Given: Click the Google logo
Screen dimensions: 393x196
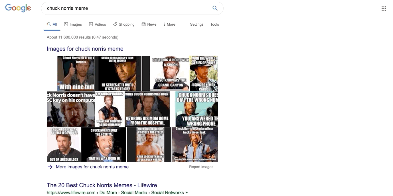Looking at the screenshot, I should (18, 8).
